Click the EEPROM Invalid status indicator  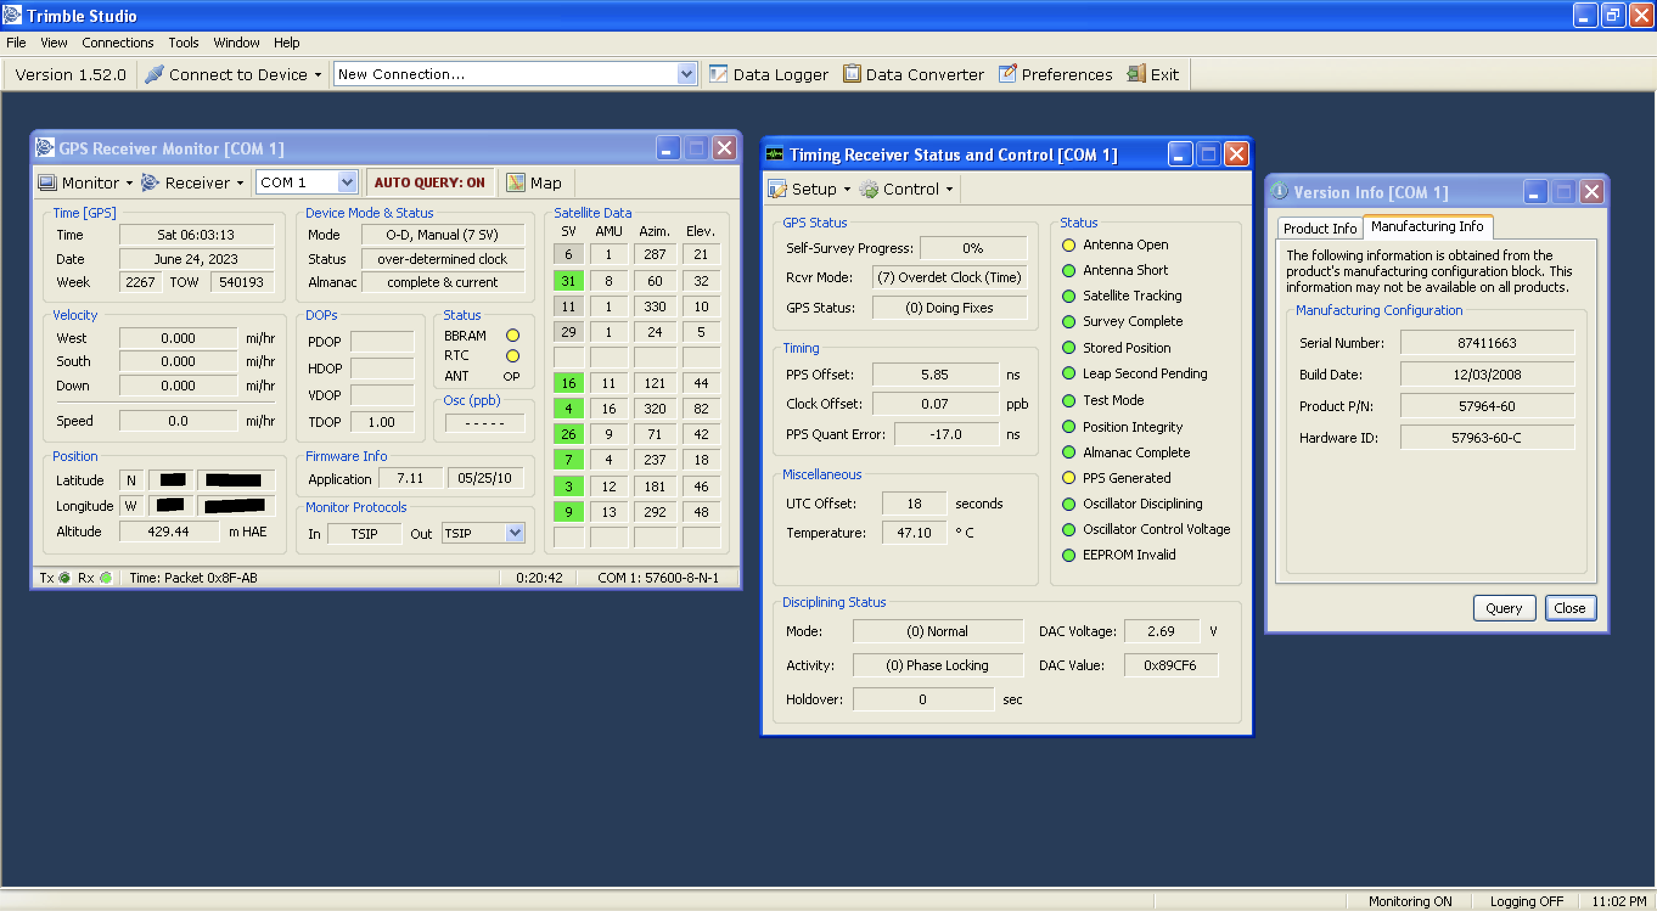1068,555
